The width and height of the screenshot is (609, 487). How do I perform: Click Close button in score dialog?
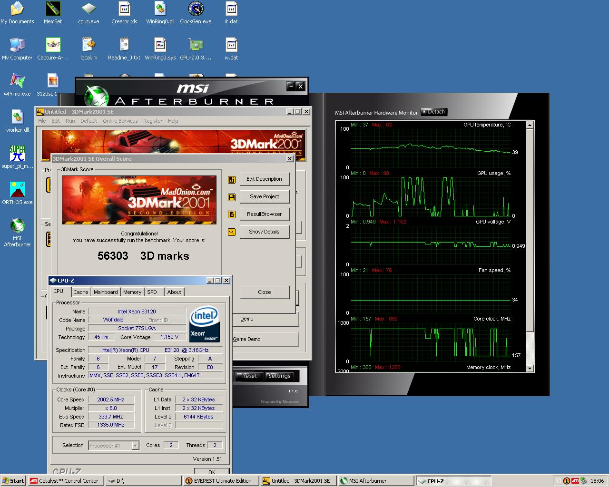coord(265,292)
